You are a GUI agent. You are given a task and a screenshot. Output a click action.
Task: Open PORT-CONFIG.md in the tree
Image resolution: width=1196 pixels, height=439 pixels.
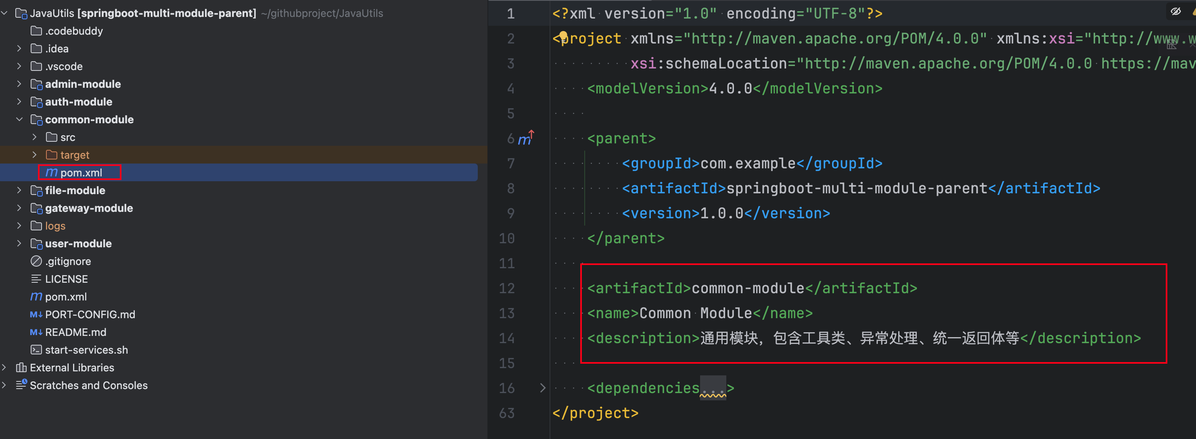[90, 314]
